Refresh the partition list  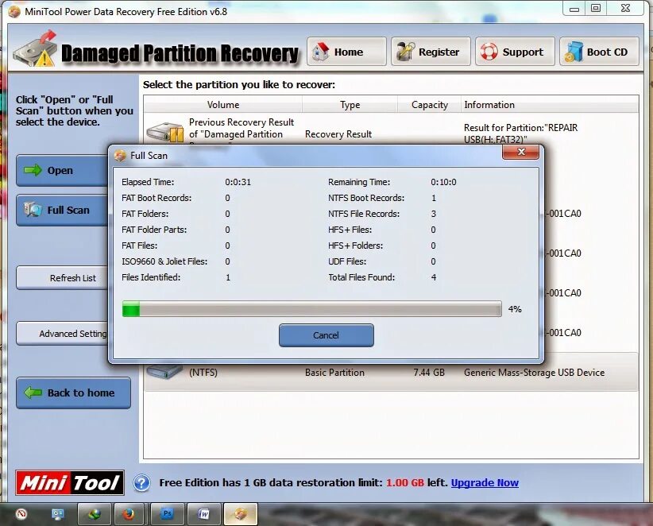click(x=63, y=278)
